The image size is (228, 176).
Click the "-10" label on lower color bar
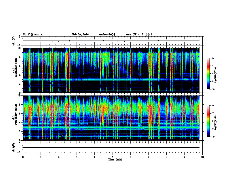coord(213,137)
